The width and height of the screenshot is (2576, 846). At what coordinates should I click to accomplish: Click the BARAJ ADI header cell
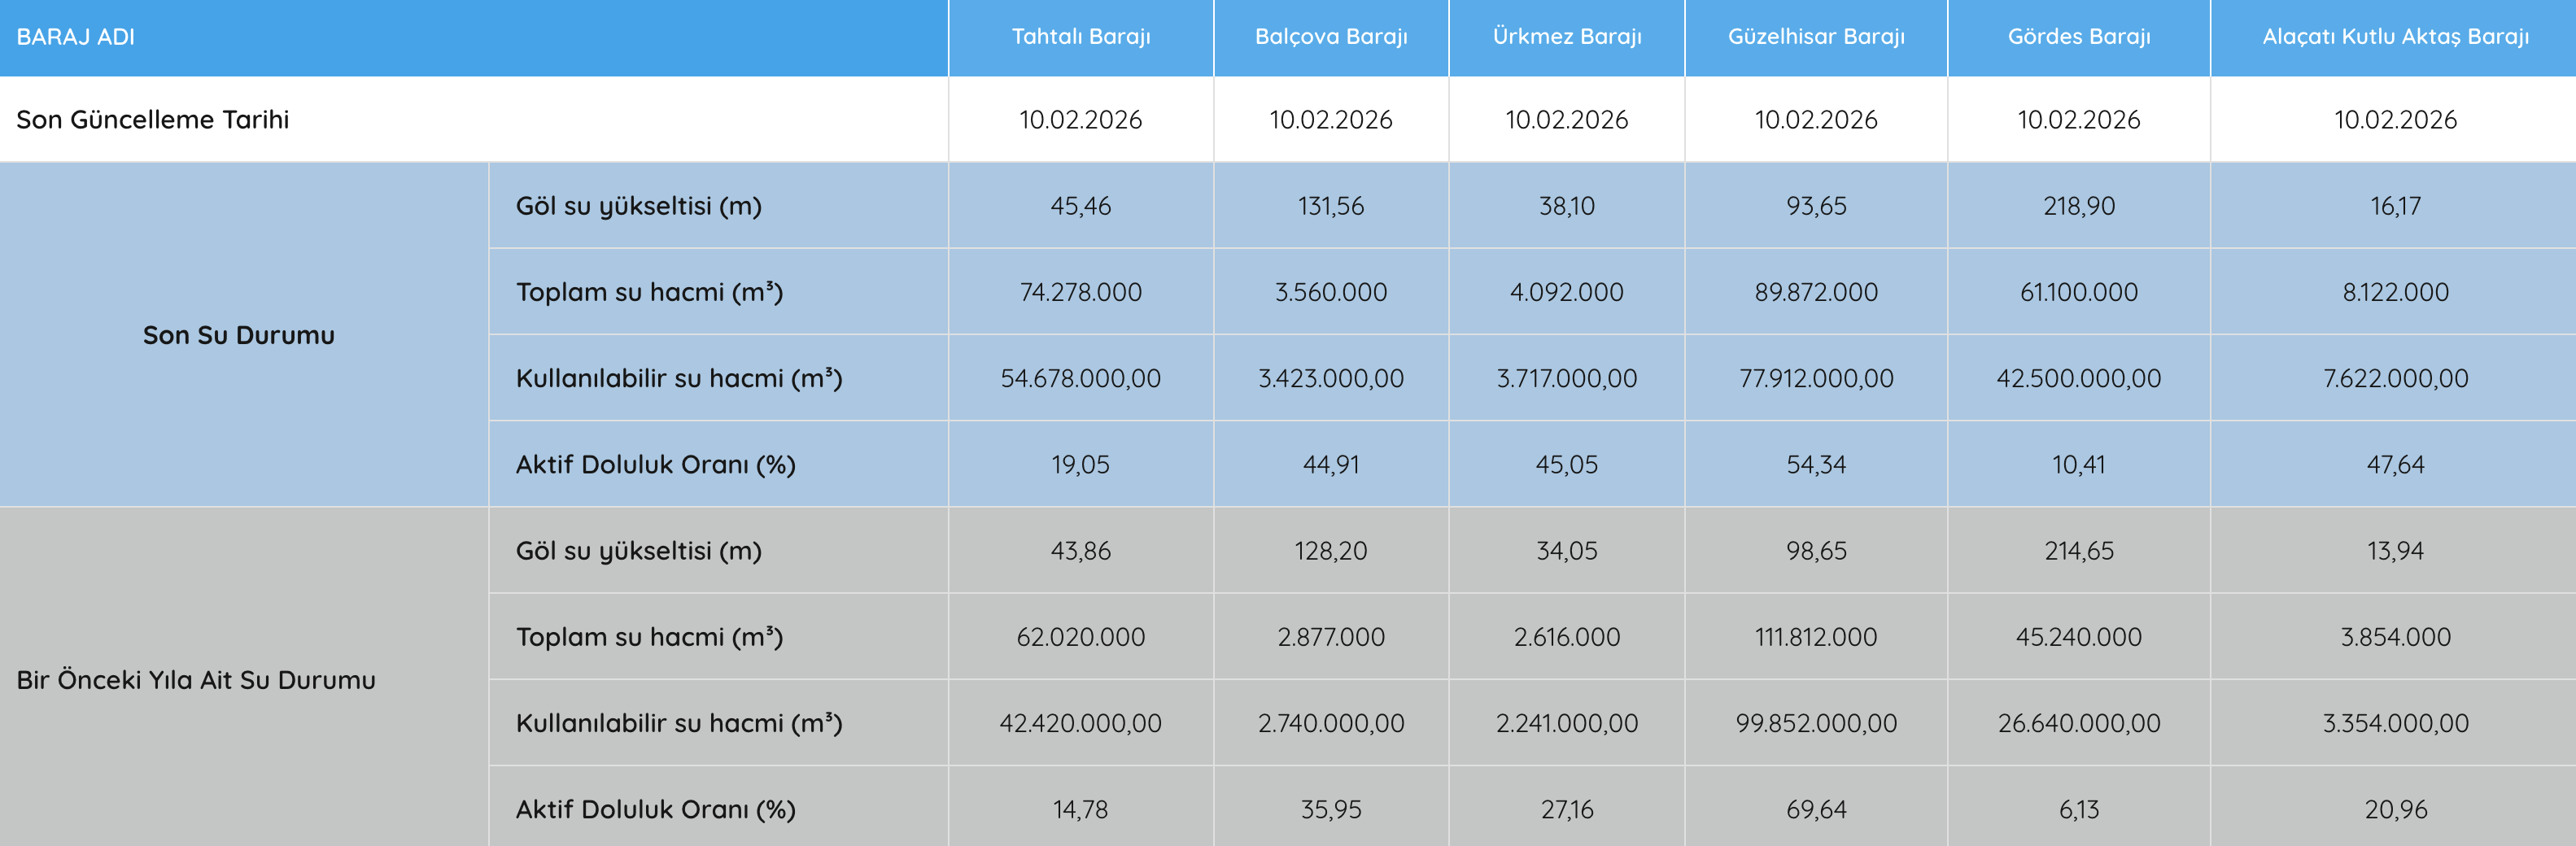[x=76, y=37]
